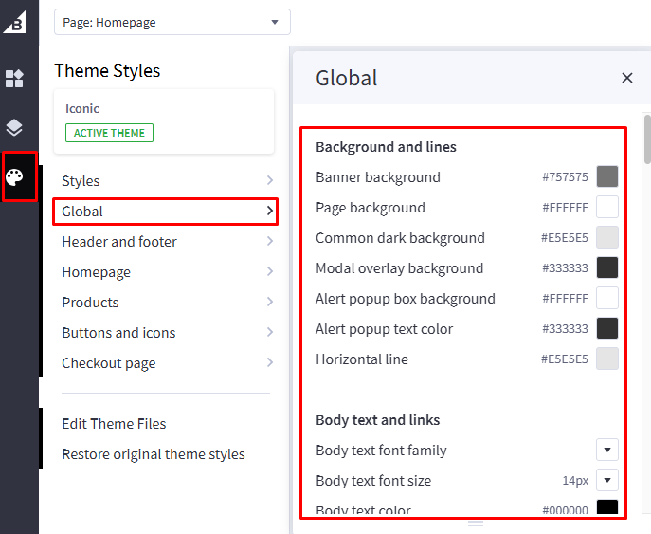This screenshot has width=651, height=534.
Task: Click Restore original theme styles
Action: click(153, 454)
